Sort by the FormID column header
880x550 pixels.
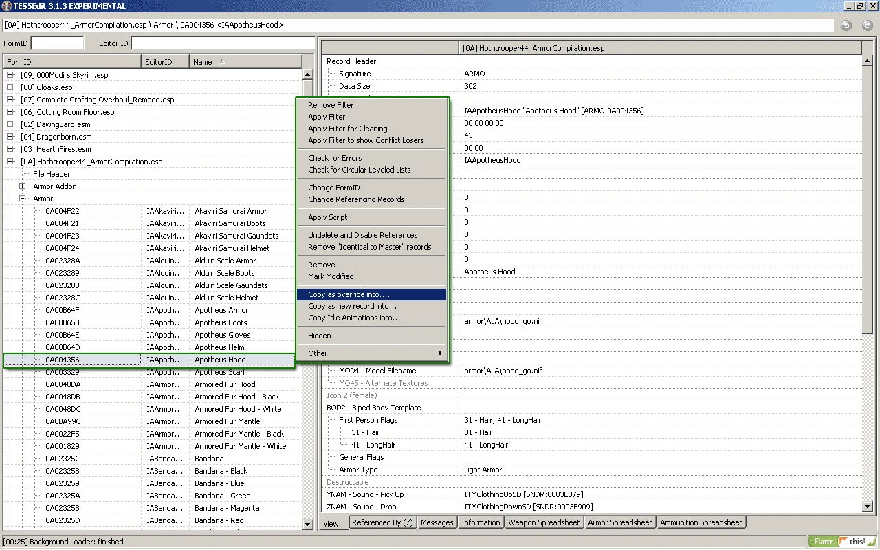(x=72, y=62)
